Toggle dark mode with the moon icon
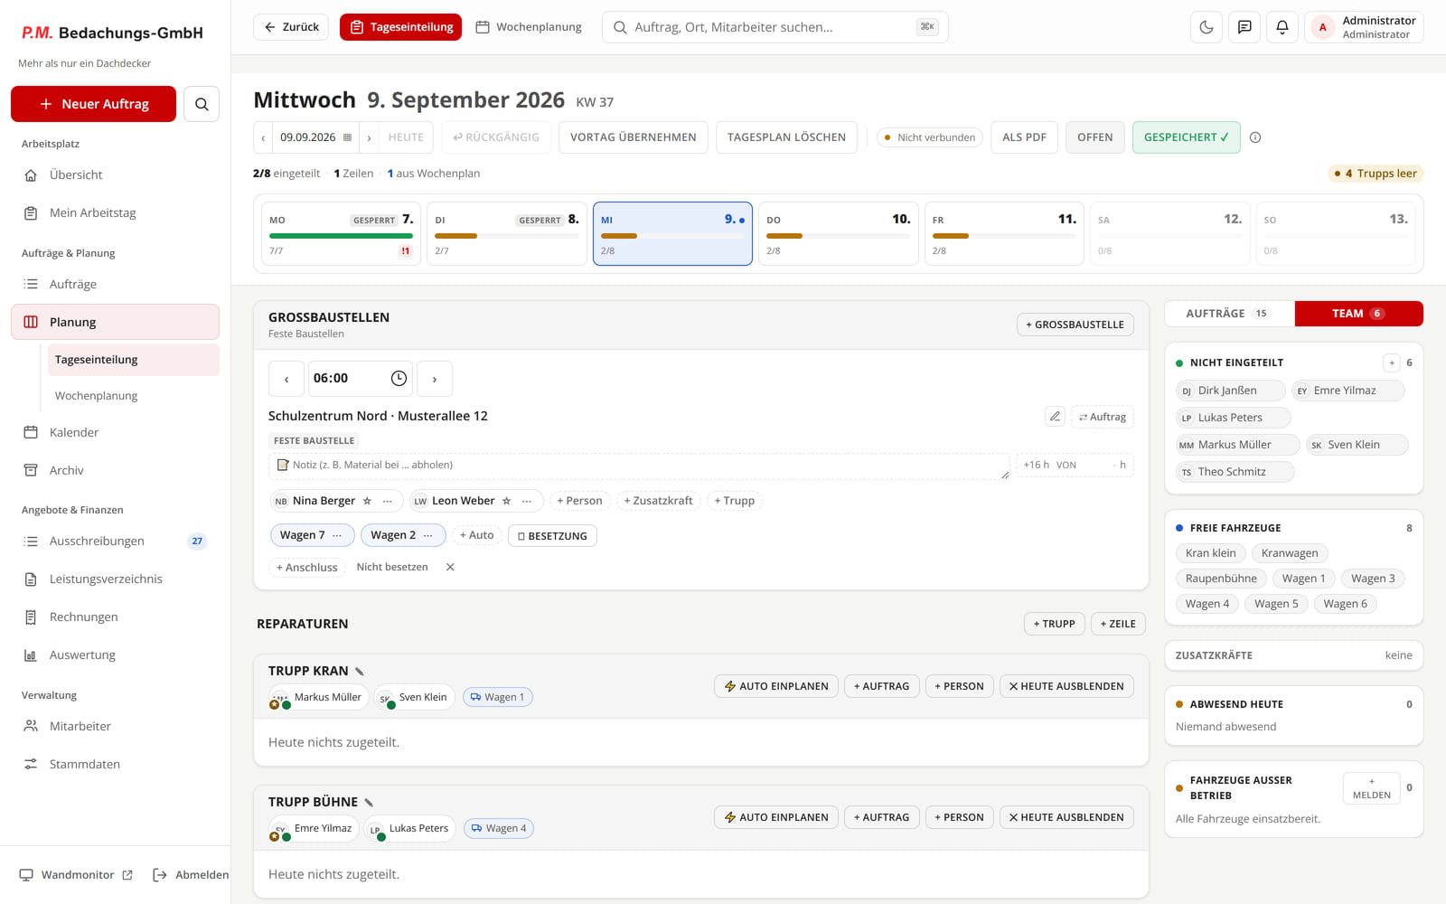The height and width of the screenshot is (904, 1446). point(1207,27)
